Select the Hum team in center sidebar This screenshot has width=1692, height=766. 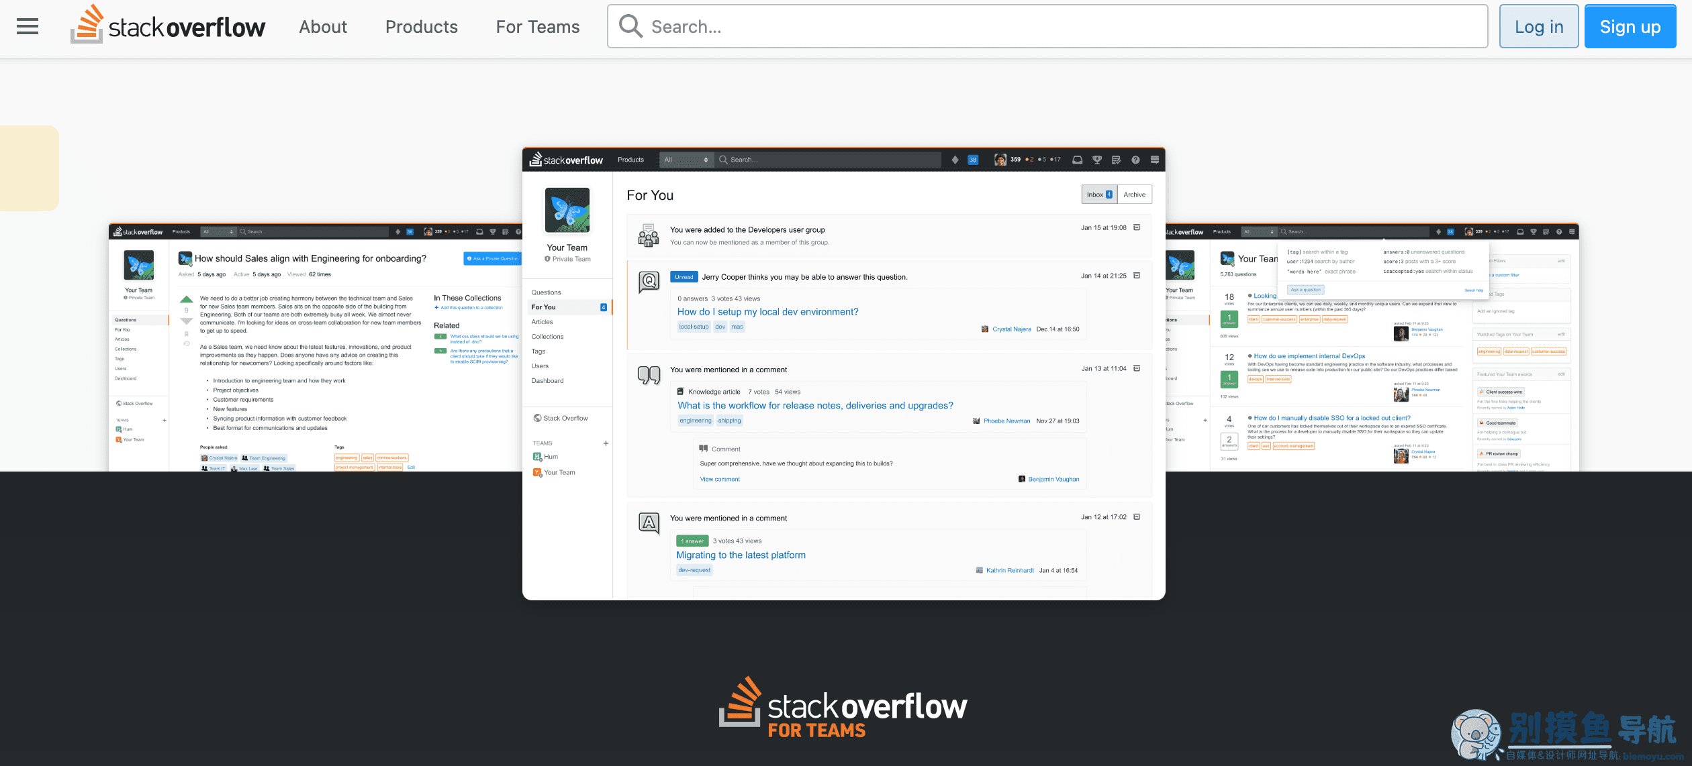(x=545, y=457)
